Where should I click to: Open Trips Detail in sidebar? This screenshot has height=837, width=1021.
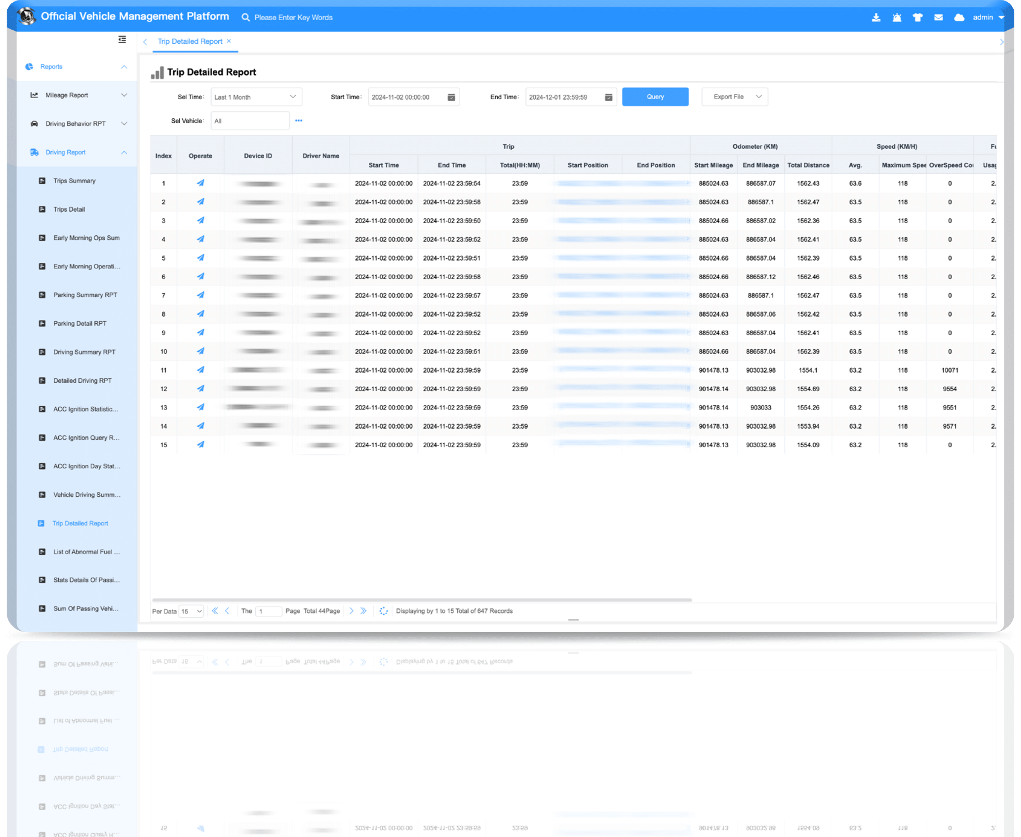[x=69, y=210]
